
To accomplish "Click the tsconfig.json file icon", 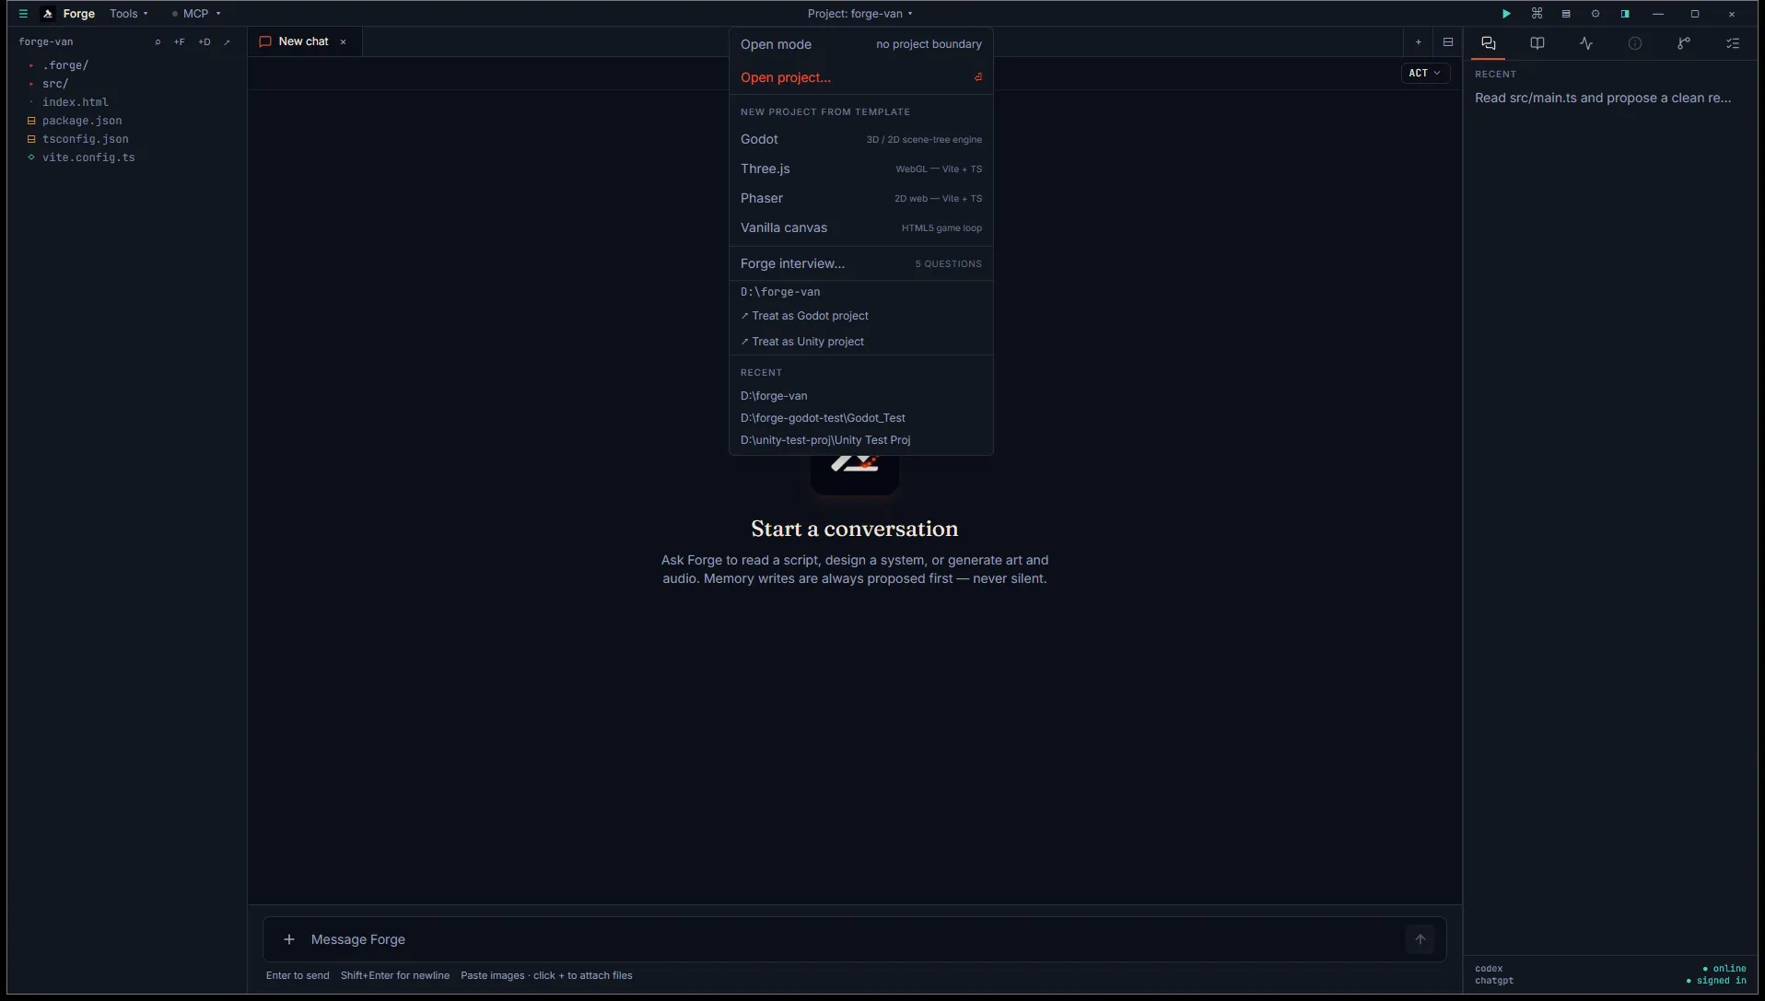I will point(31,139).
